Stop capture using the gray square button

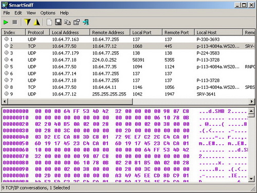click(15, 22)
